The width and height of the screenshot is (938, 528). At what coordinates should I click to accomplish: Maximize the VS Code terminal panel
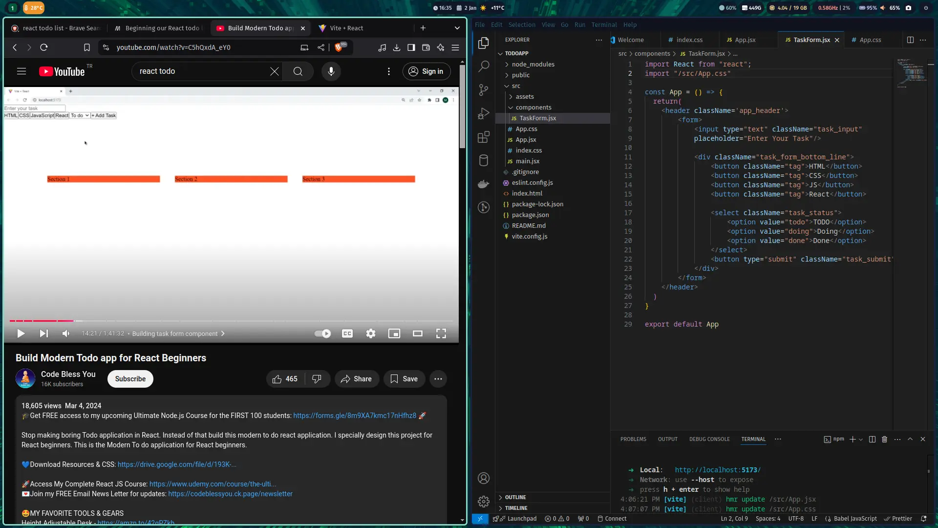click(910, 439)
